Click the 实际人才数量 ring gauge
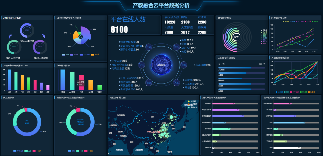The height and width of the screenshot is (156, 323). click(x=27, y=31)
